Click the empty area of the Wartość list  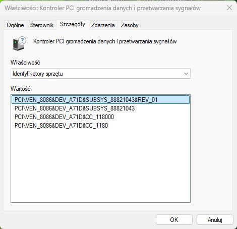click(x=100, y=165)
